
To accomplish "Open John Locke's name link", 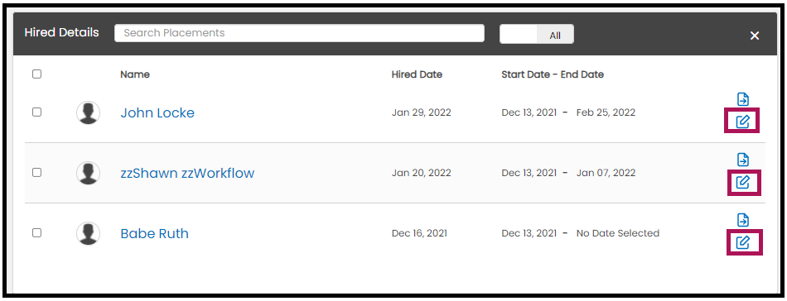I will [x=157, y=113].
